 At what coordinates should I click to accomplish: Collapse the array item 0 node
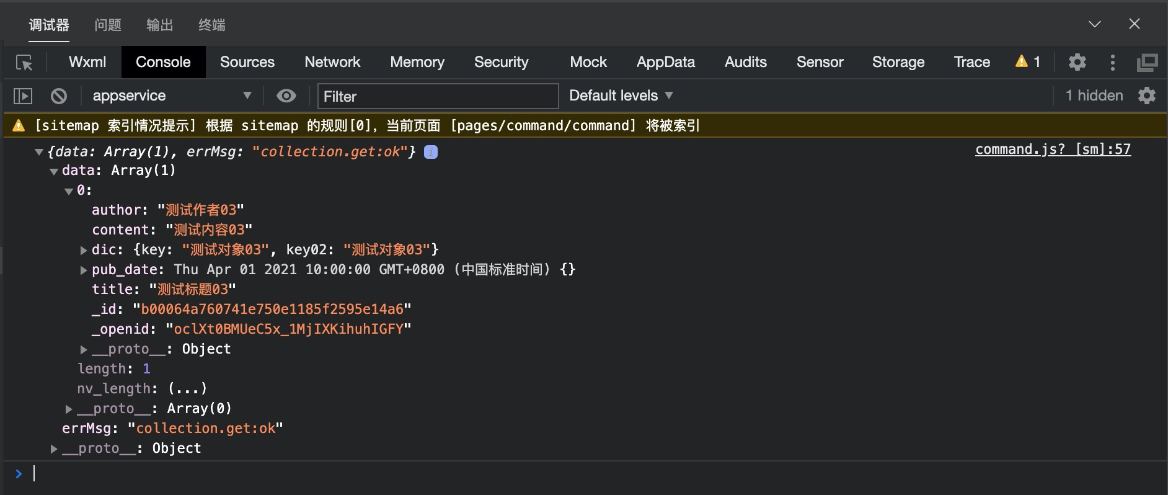pos(69,191)
